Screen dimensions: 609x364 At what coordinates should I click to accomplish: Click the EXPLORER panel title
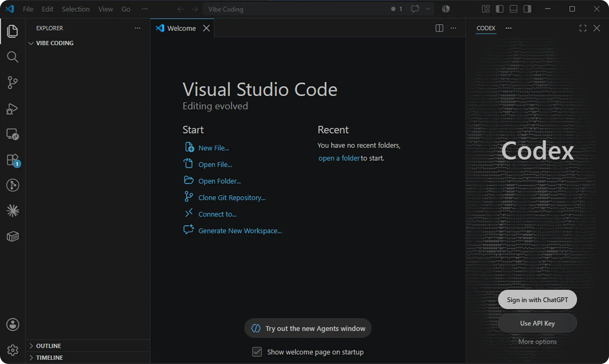click(49, 28)
